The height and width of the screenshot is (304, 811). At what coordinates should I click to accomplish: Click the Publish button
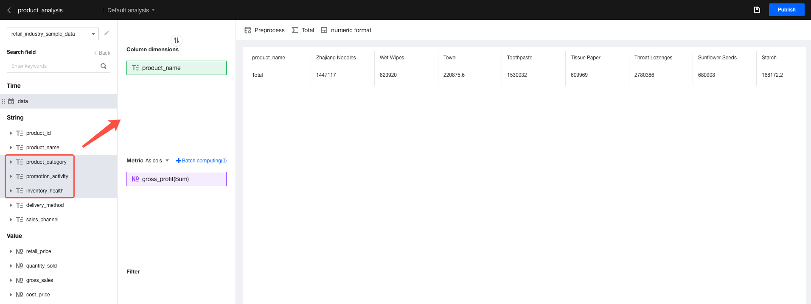(x=786, y=10)
